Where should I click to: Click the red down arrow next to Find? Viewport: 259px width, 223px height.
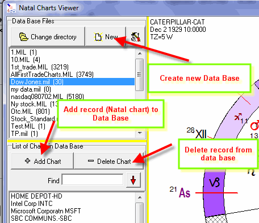pos(133,180)
